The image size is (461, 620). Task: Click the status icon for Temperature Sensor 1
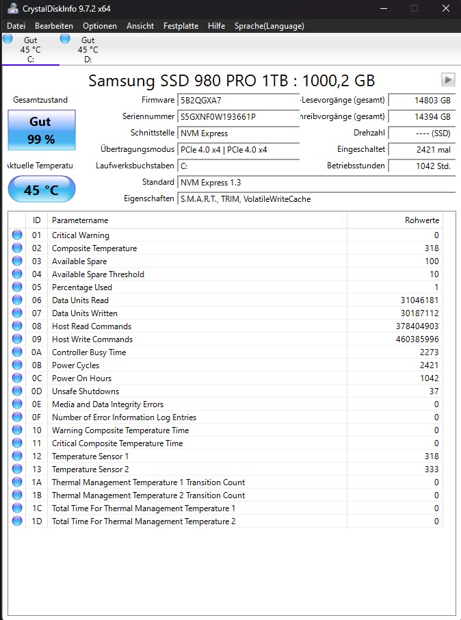[17, 456]
